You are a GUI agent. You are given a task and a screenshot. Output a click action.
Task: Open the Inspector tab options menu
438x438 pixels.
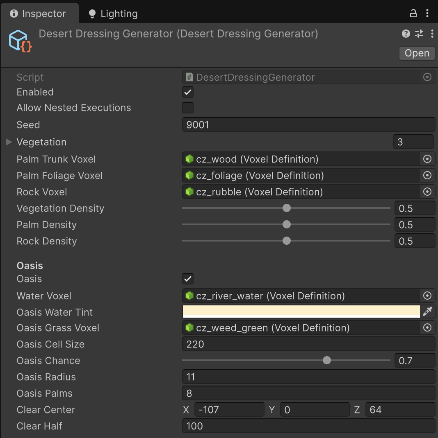coord(427,13)
